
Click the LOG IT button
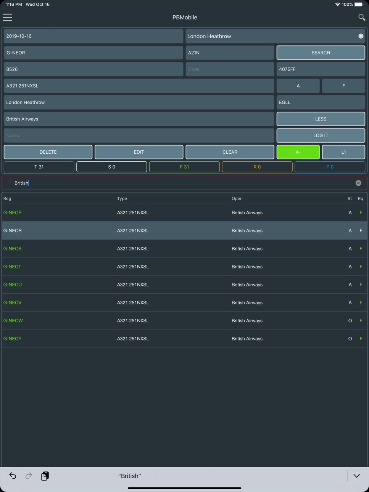pyautogui.click(x=321, y=135)
